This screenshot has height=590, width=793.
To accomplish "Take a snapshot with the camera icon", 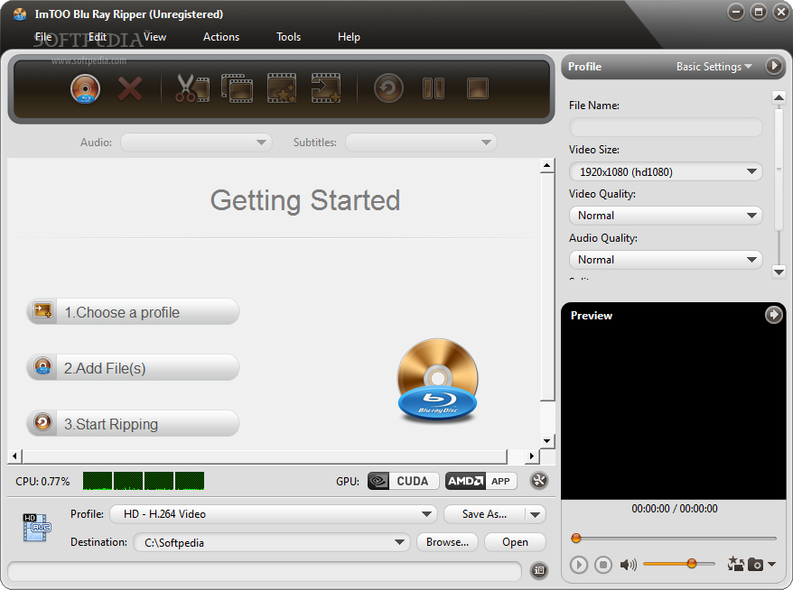I will coord(755,564).
